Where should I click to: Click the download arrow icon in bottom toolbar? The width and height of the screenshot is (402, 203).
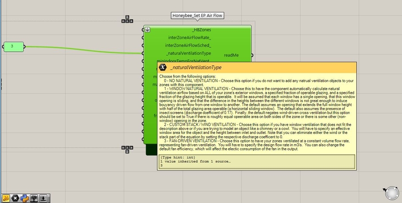pos(43,198)
